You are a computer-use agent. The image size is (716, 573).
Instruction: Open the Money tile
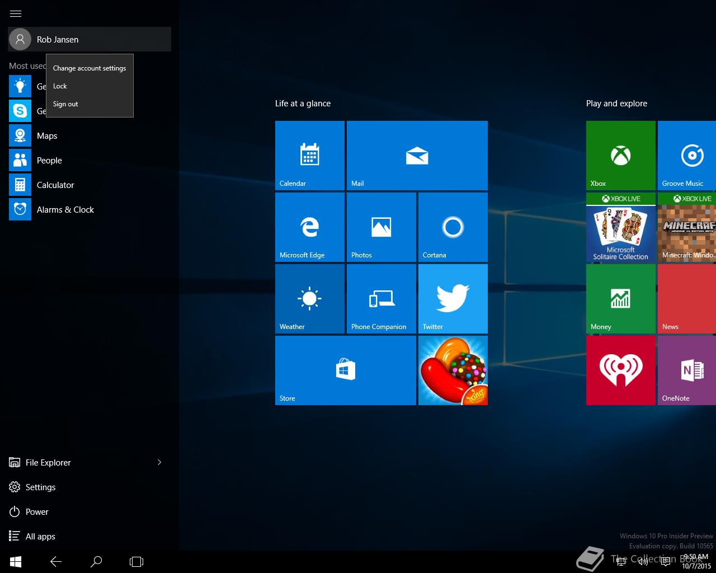[x=621, y=299]
